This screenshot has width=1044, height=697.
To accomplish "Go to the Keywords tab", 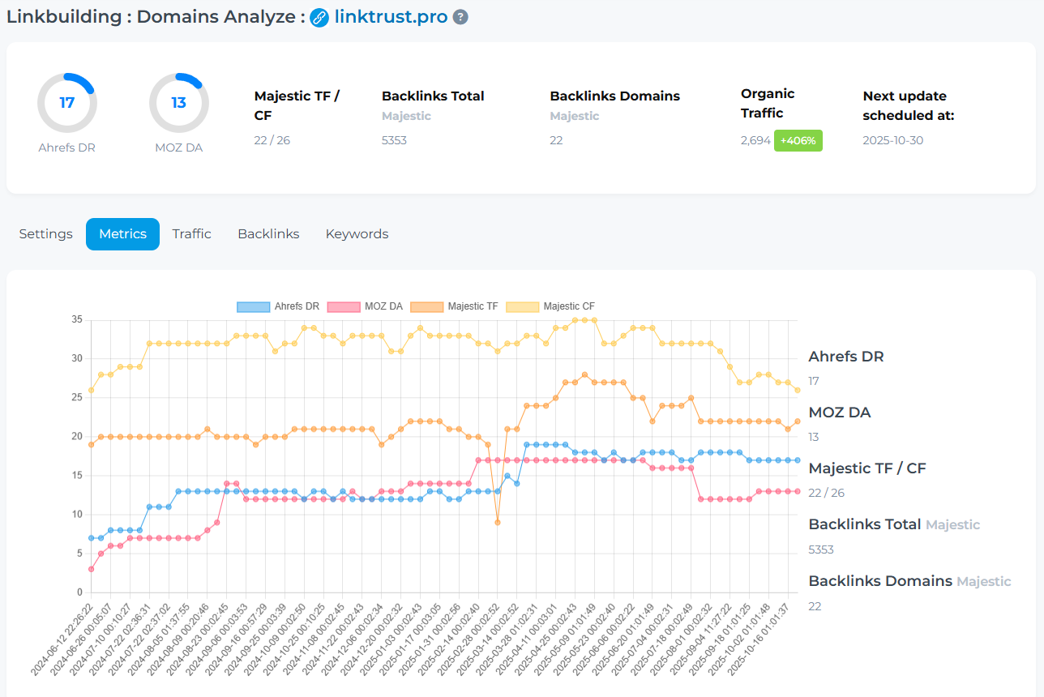I will point(357,234).
